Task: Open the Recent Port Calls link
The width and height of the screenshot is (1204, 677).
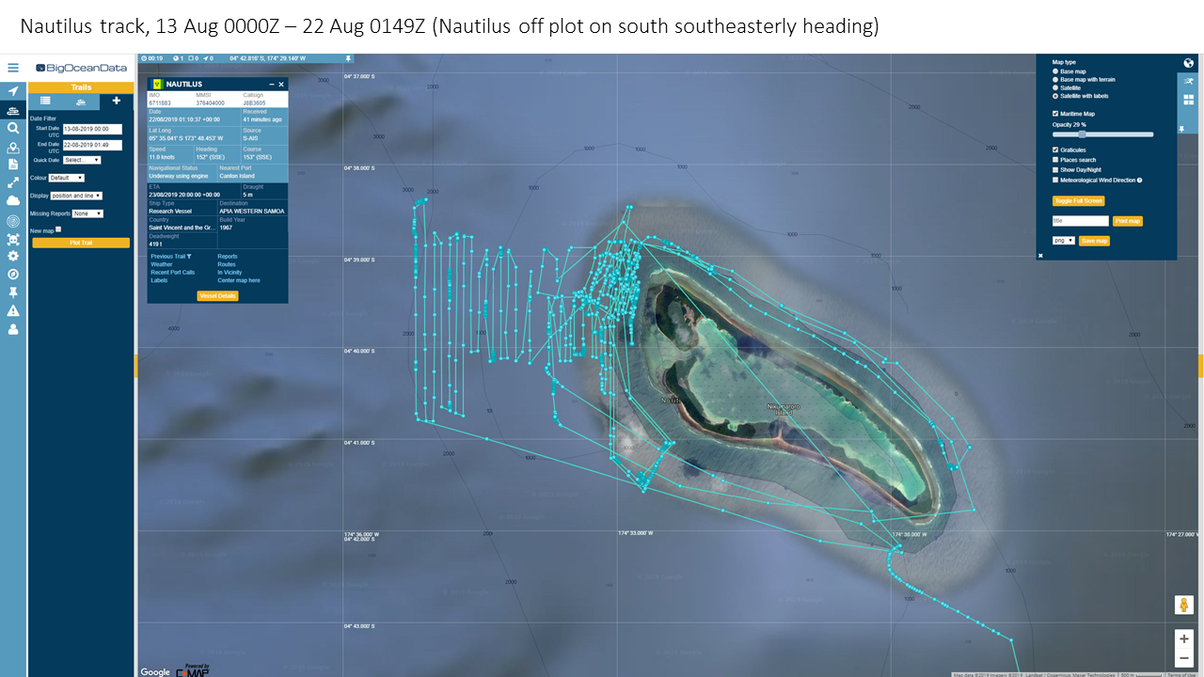Action: [172, 273]
